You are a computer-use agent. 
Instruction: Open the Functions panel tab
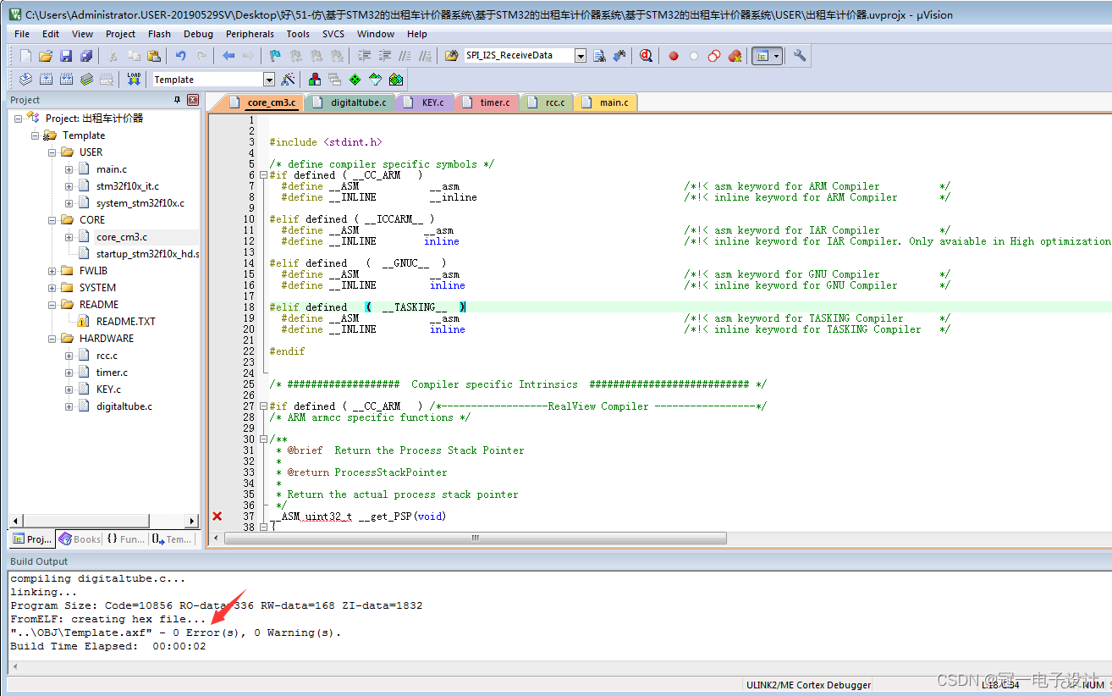pos(125,539)
